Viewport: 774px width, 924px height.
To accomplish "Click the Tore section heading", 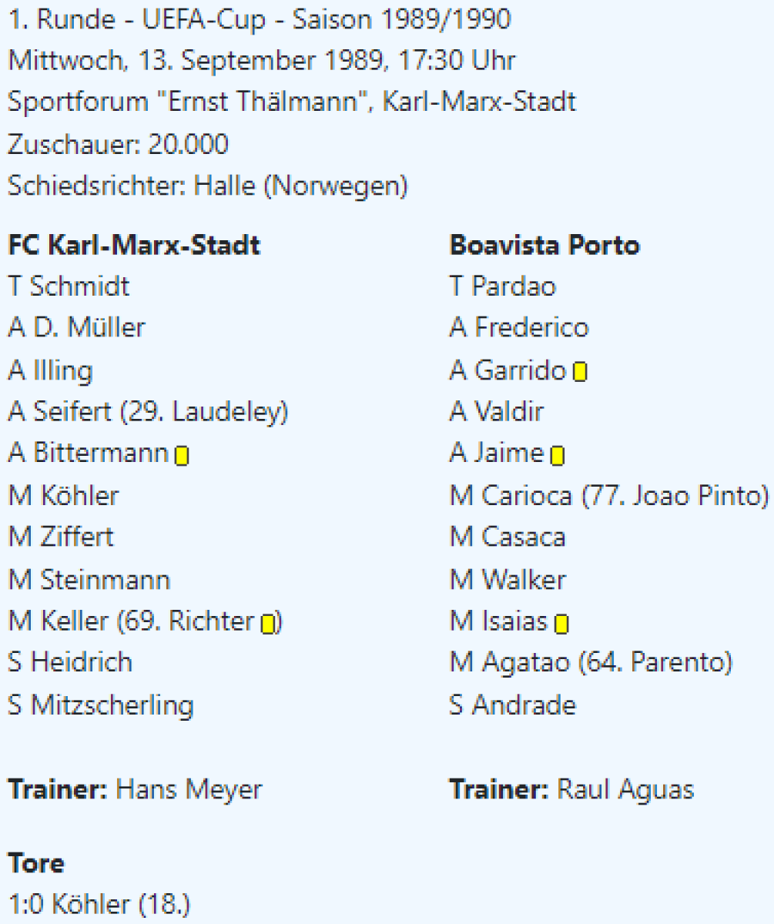I will [x=36, y=863].
